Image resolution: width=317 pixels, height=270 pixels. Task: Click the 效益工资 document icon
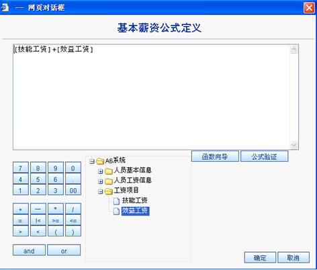click(x=116, y=211)
